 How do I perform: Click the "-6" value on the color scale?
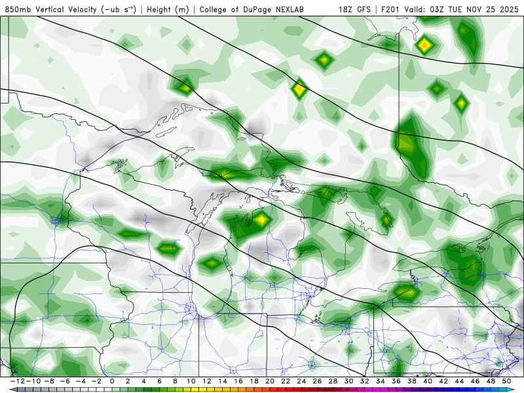click(65, 381)
